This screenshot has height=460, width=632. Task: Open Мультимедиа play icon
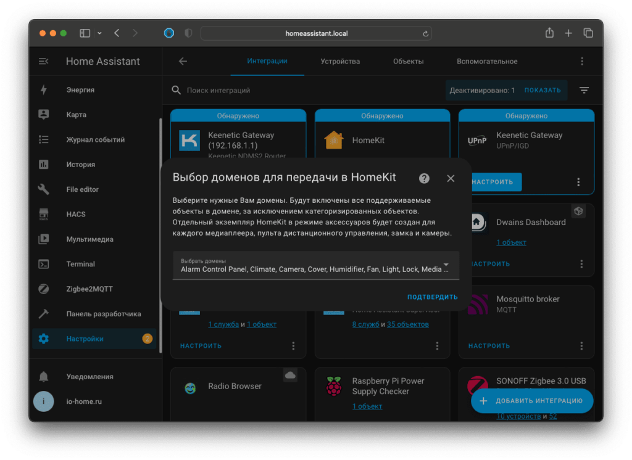[x=44, y=239]
